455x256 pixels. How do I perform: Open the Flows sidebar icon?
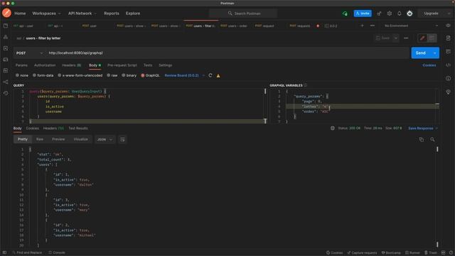pos(6,82)
